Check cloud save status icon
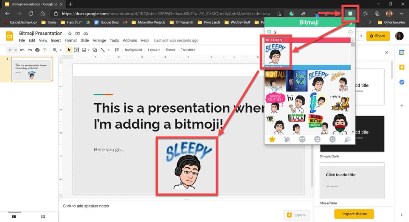409x222 pixels. (x=85, y=34)
